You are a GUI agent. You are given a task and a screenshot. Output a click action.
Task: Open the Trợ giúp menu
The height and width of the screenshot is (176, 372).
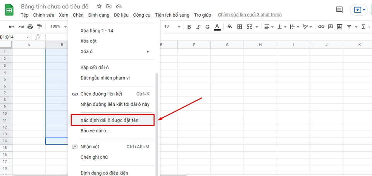[x=203, y=15]
